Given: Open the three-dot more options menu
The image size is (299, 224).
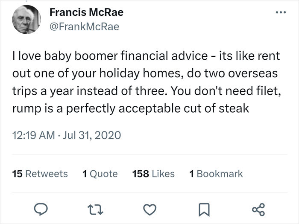Looking at the screenshot, I should click(x=281, y=12).
